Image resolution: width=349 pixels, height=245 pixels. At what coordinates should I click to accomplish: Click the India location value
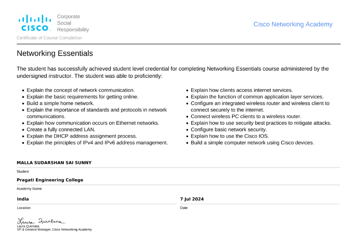coord(23,199)
